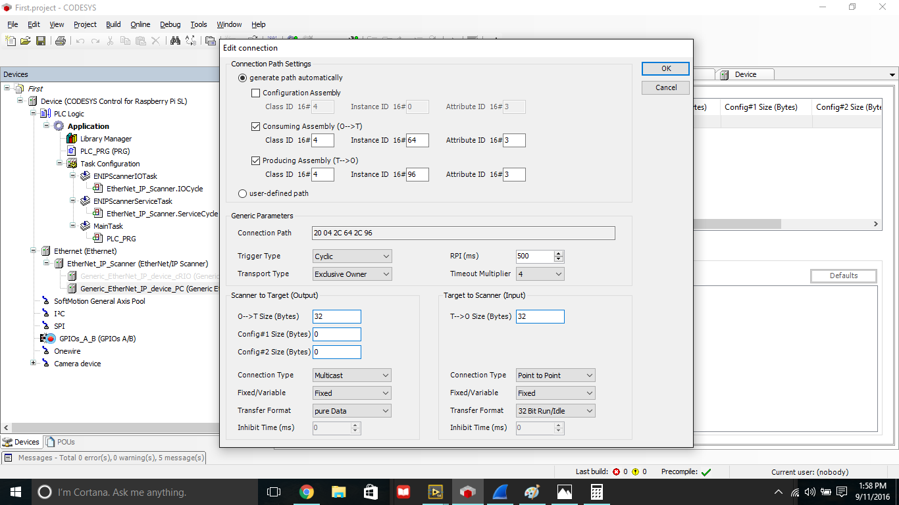Image resolution: width=899 pixels, height=505 pixels.
Task: Uncheck Producing Assembly (T-->O) checkbox
Action: click(x=256, y=160)
